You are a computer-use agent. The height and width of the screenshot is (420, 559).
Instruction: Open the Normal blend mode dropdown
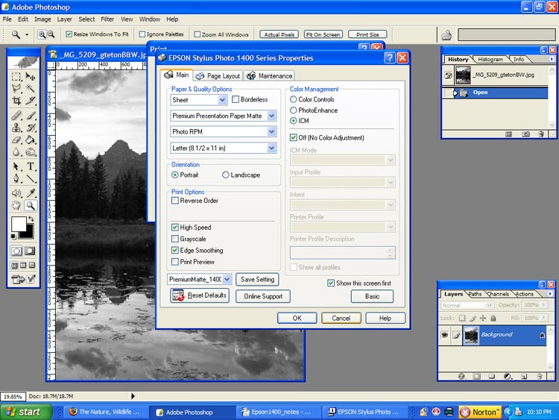[489, 305]
